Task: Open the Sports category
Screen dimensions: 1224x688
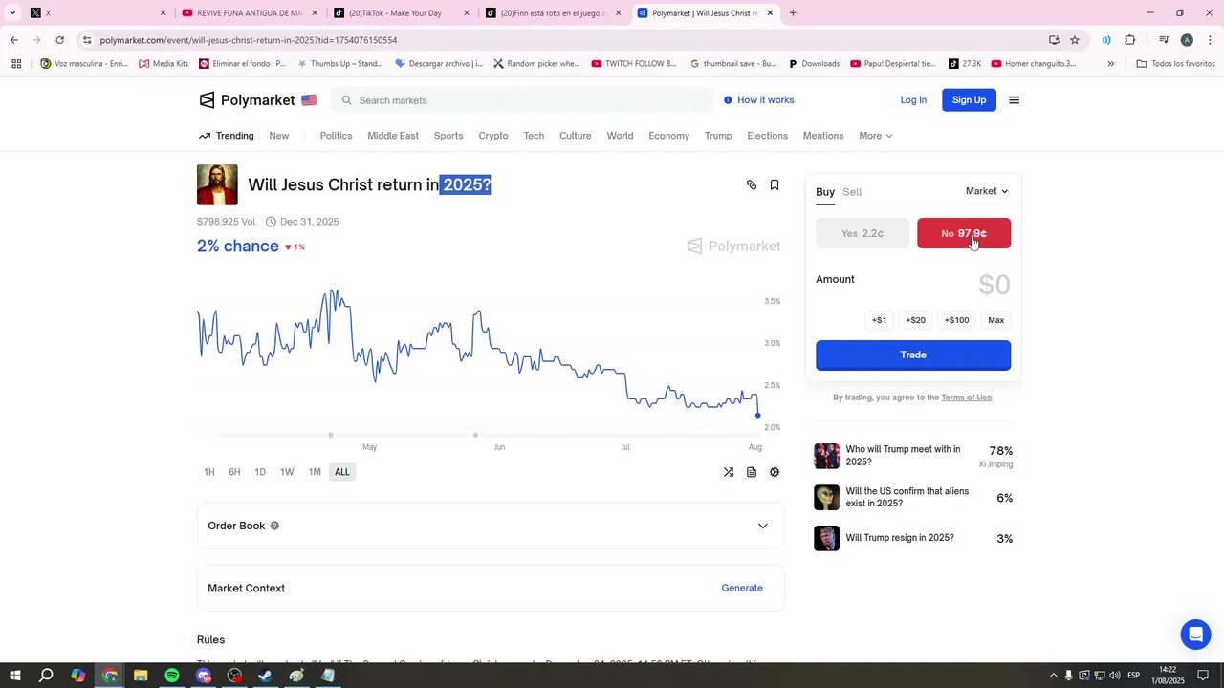Action: point(448,136)
